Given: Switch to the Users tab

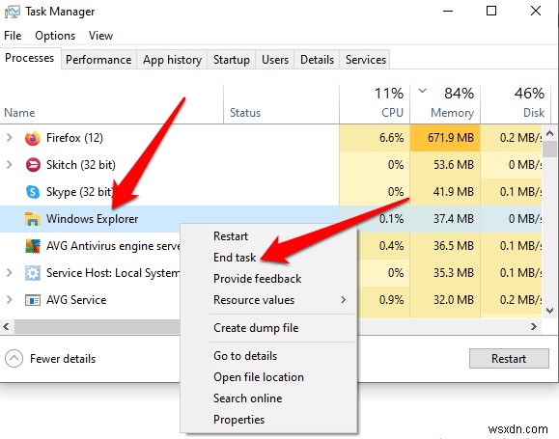Looking at the screenshot, I should click(x=275, y=60).
